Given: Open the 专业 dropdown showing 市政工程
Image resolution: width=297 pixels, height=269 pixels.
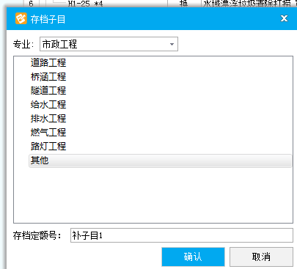Looking at the screenshot, I should pos(109,44).
